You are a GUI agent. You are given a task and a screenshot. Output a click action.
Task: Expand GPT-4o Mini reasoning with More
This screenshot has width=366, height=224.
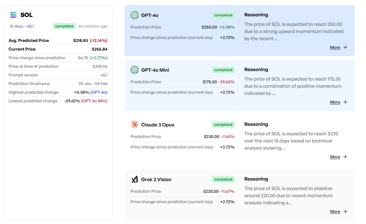pos(335,102)
